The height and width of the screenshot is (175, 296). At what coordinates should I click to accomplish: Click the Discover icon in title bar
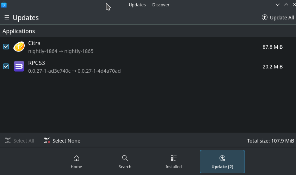point(4,5)
